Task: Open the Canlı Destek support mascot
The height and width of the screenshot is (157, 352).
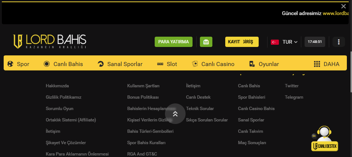Action: point(324,139)
